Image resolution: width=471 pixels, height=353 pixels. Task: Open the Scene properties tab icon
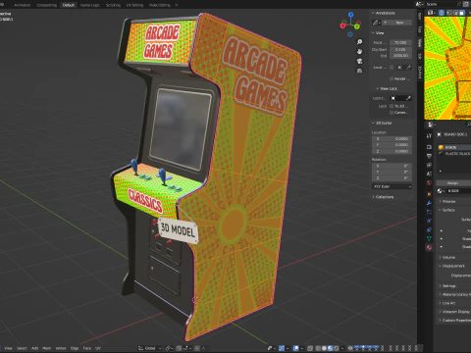pos(429,174)
